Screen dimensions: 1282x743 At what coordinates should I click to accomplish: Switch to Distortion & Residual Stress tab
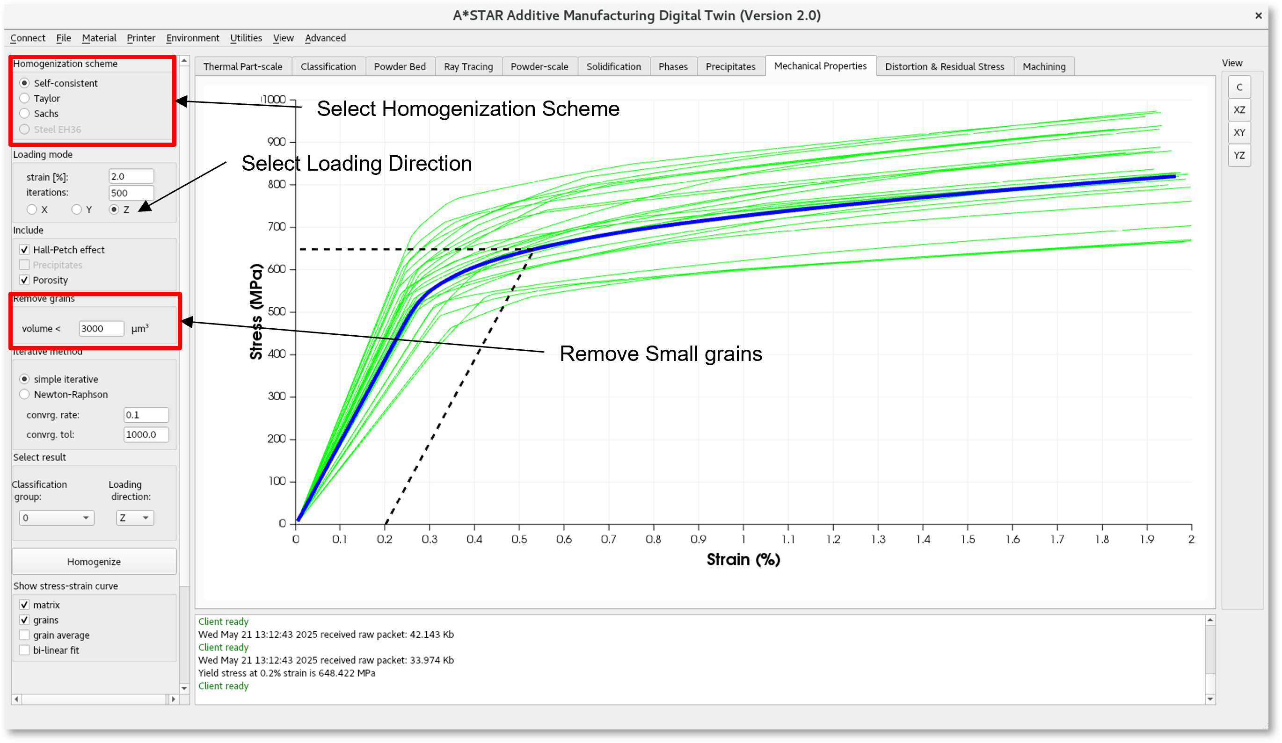click(x=945, y=66)
